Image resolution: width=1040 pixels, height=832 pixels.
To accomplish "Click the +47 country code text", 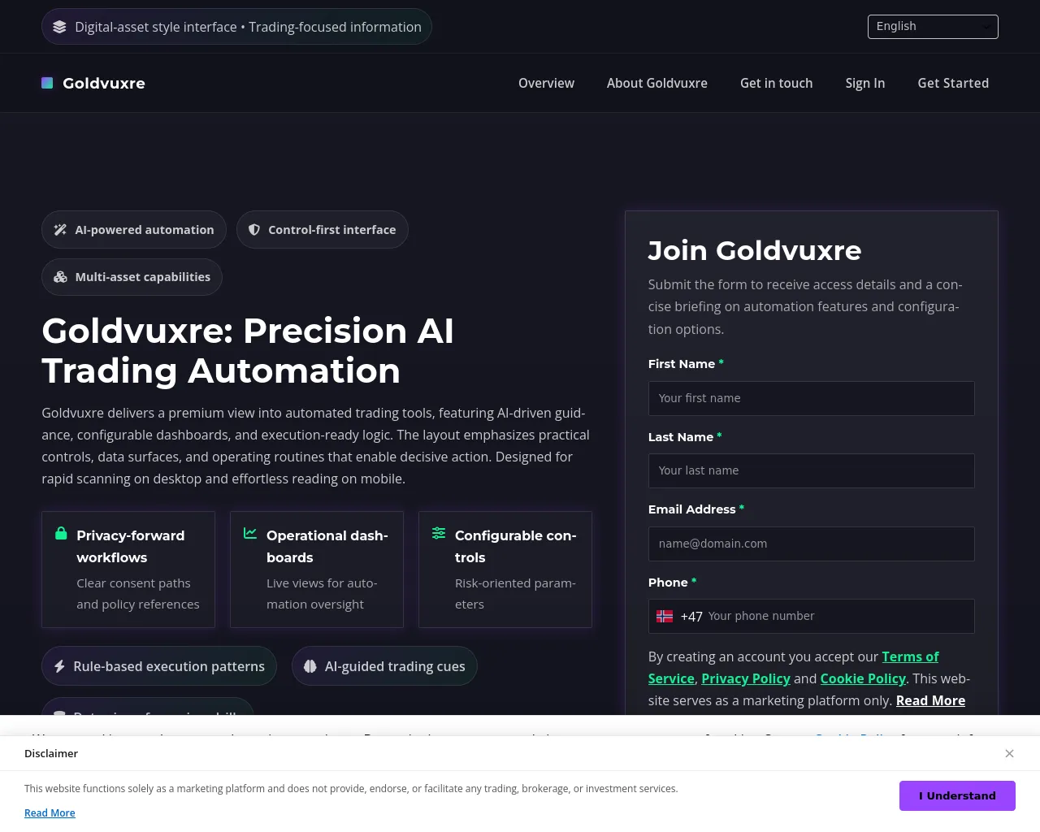I will (x=691, y=617).
